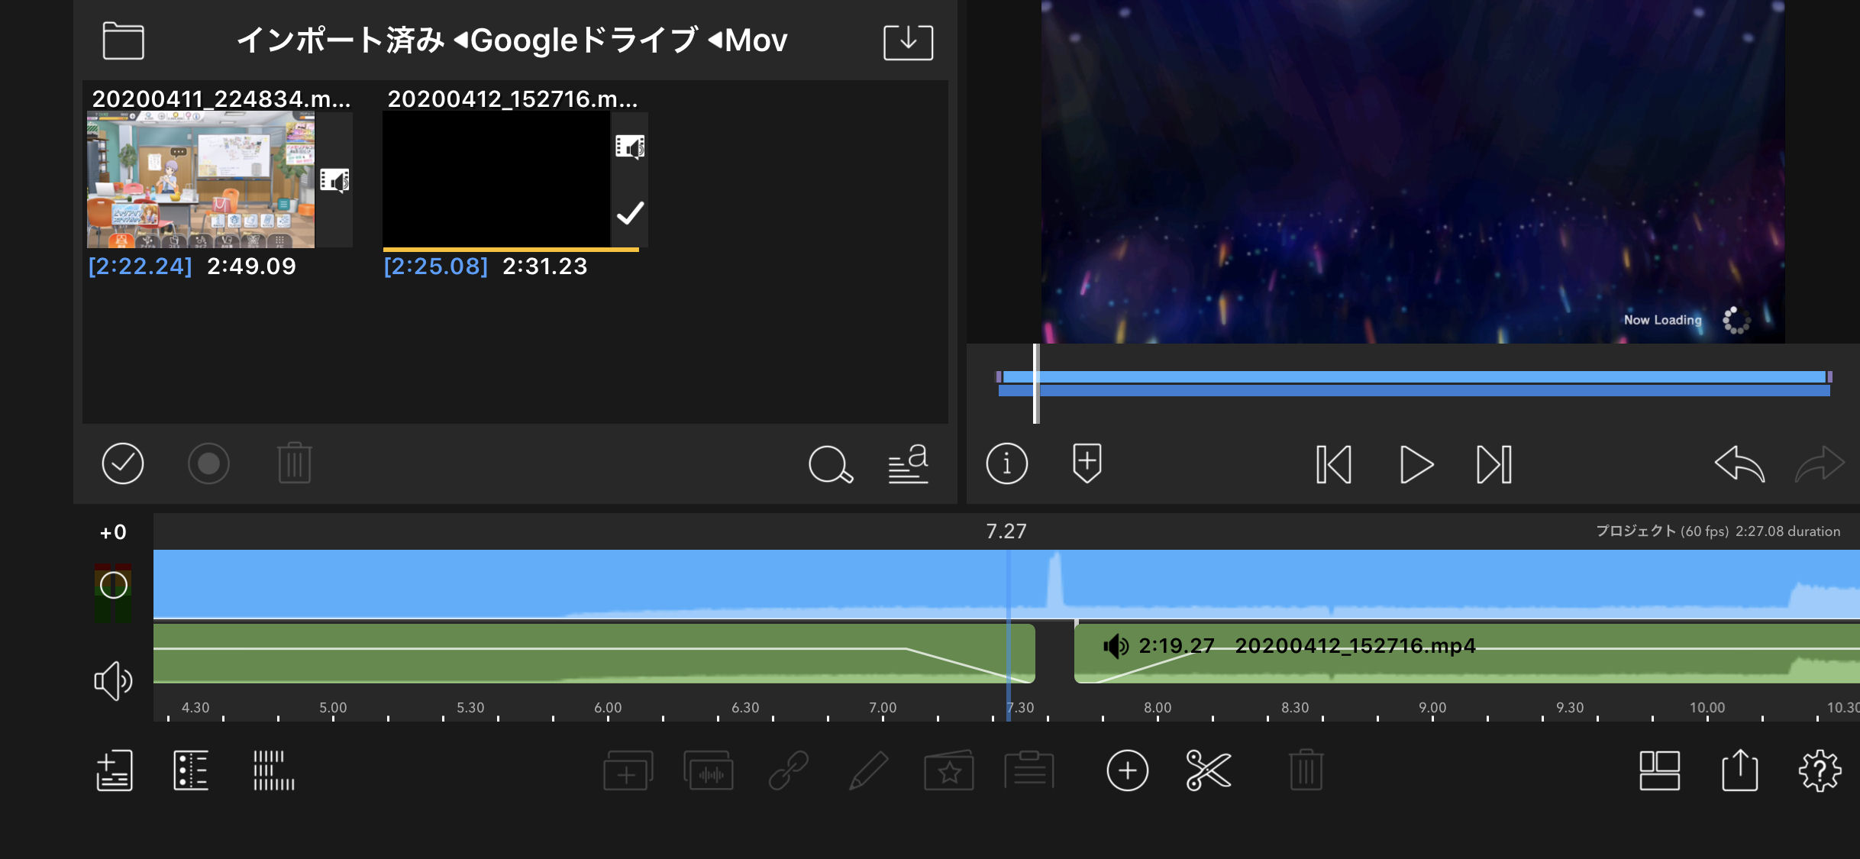This screenshot has height=859, width=1860.
Task: Undo the last action
Action: click(x=1739, y=463)
